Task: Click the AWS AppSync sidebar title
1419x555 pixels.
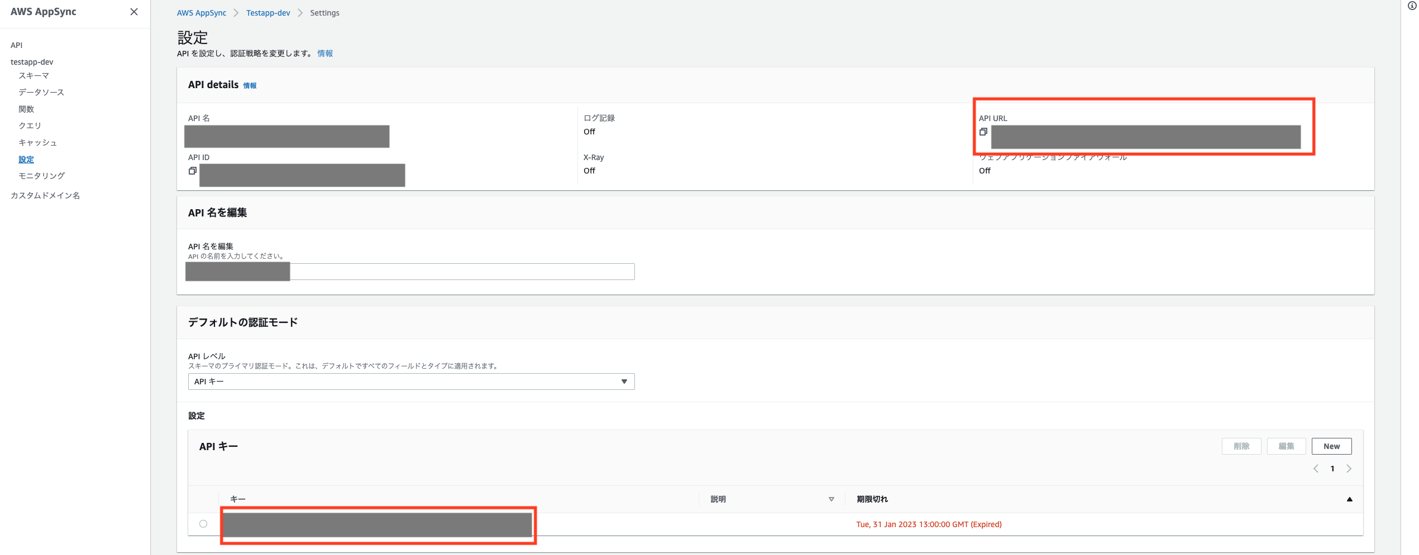Action: [x=44, y=12]
